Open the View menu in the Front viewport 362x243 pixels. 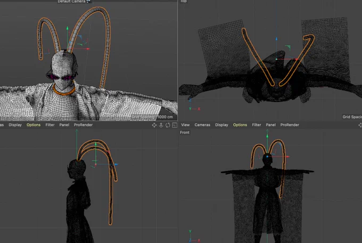pos(185,125)
